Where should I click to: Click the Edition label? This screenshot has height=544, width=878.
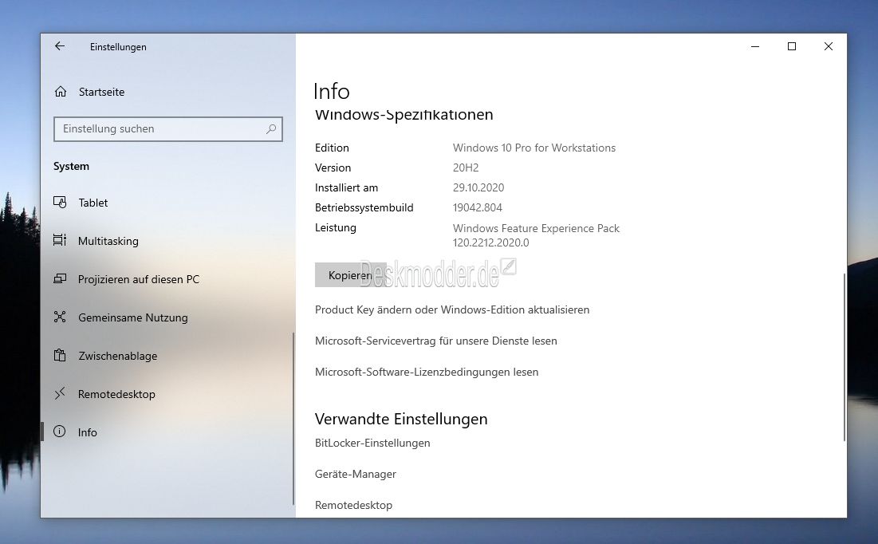coord(332,148)
